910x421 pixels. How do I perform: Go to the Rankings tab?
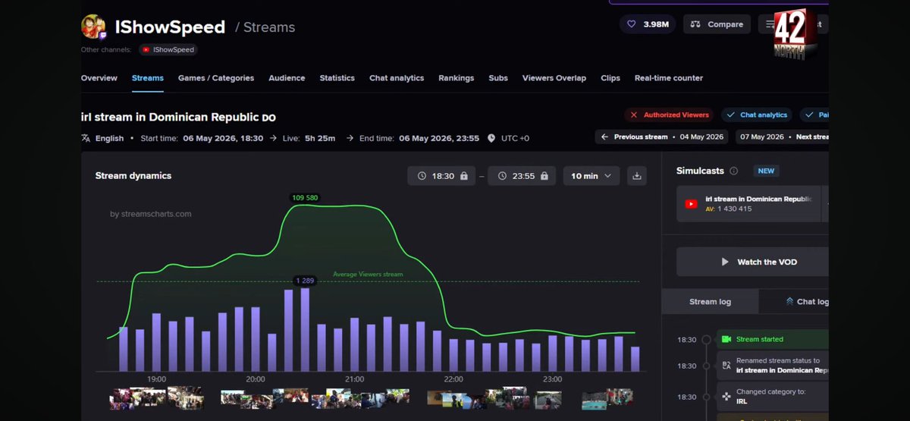[456, 78]
